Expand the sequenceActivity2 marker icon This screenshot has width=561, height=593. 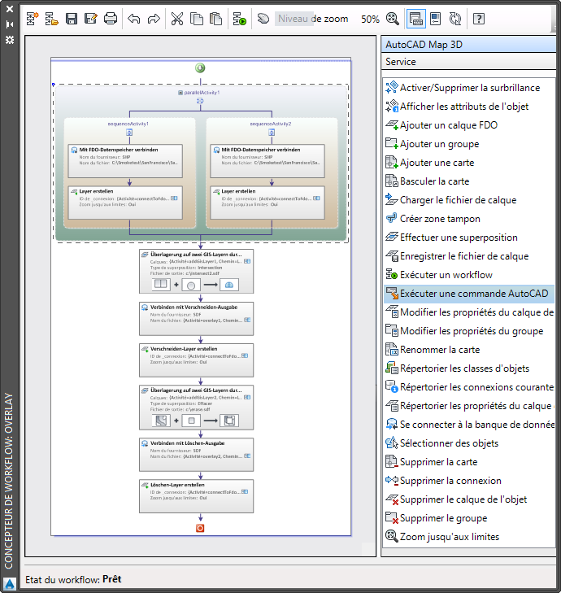click(272, 133)
